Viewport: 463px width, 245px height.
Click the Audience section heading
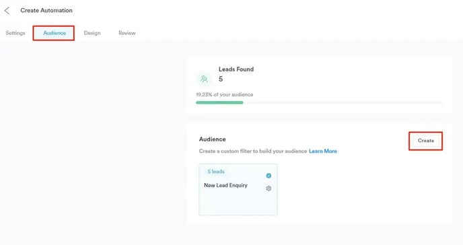212,139
